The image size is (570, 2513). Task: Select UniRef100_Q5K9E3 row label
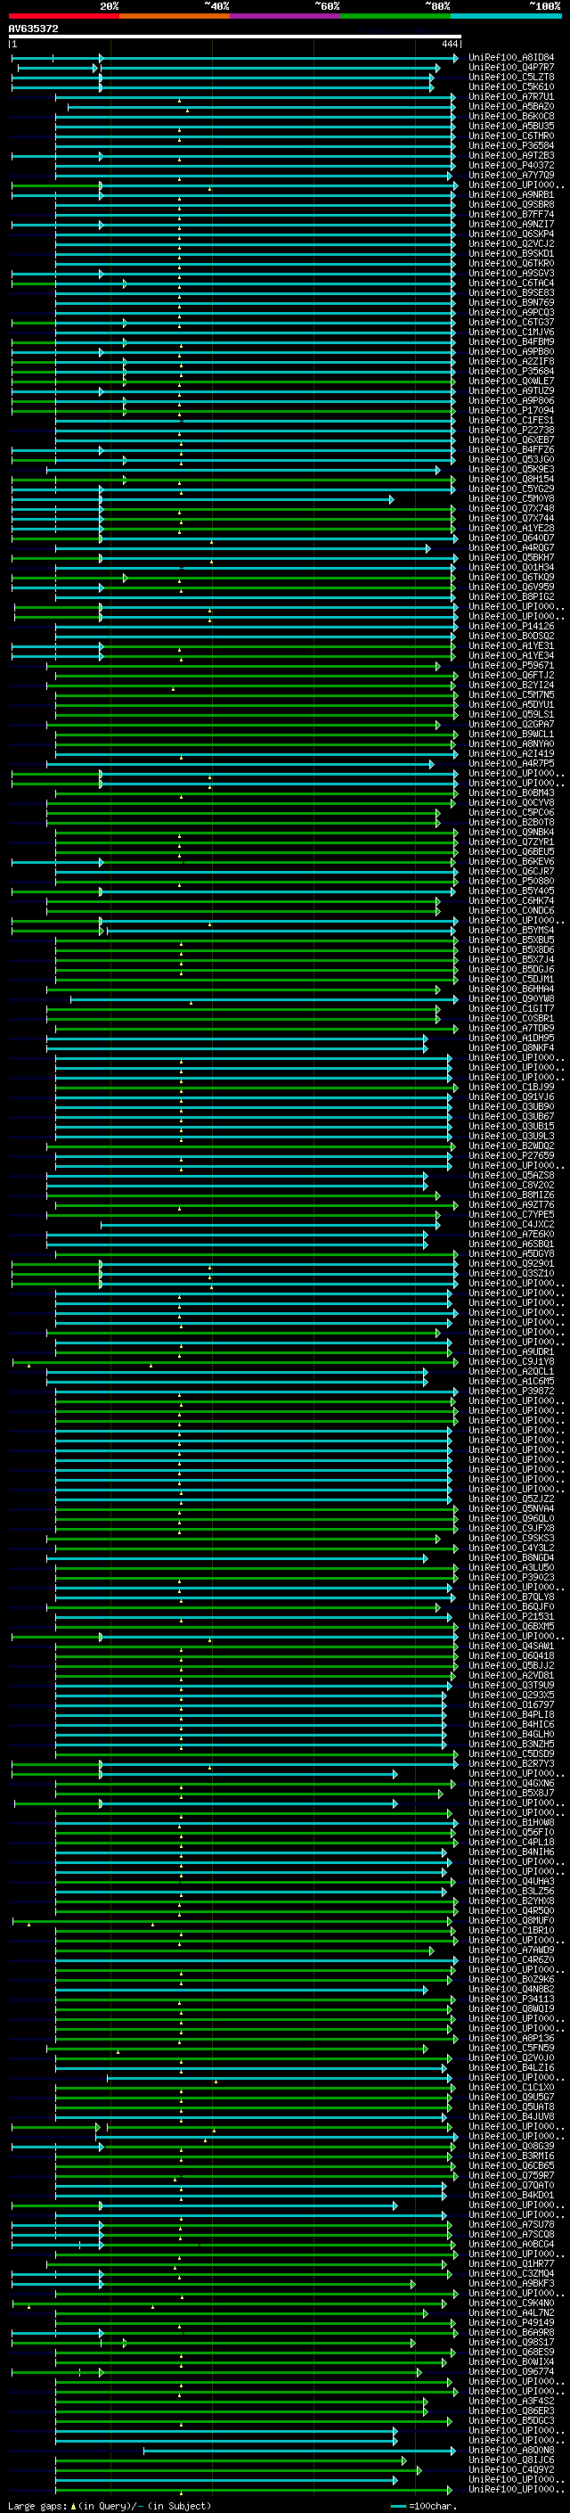point(510,470)
